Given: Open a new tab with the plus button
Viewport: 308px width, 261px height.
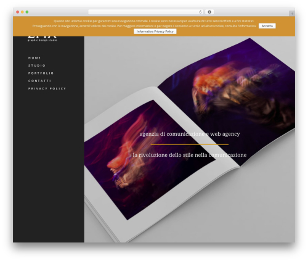Looking at the screenshot, I should tap(292, 14).
